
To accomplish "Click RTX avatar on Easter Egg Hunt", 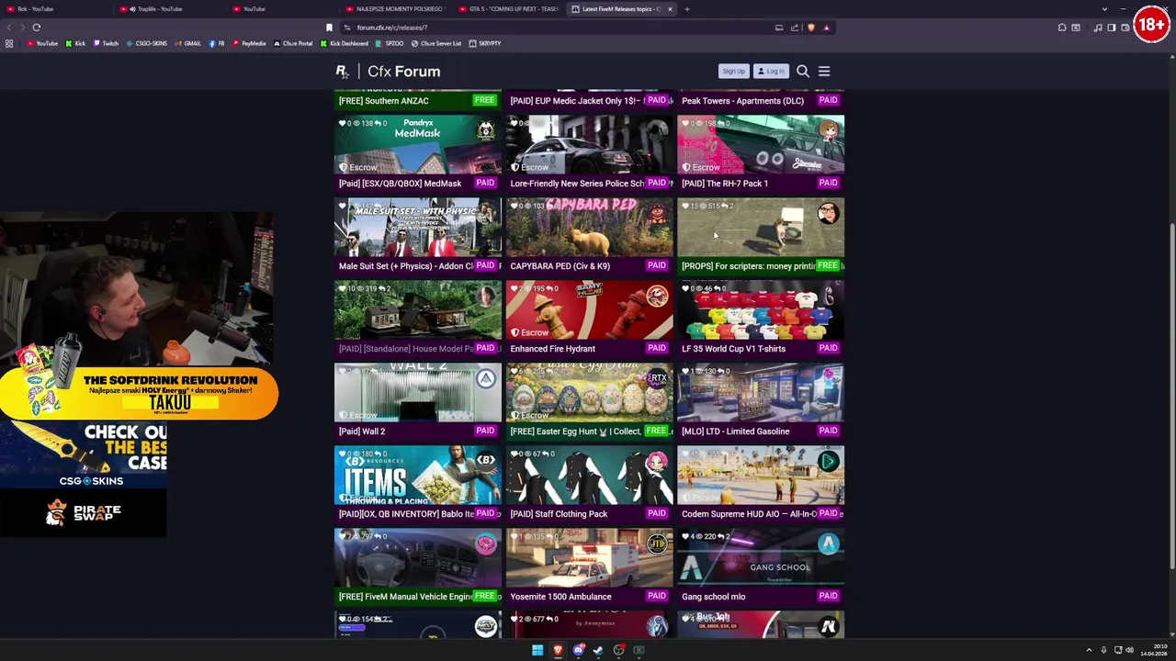I will click(x=656, y=378).
